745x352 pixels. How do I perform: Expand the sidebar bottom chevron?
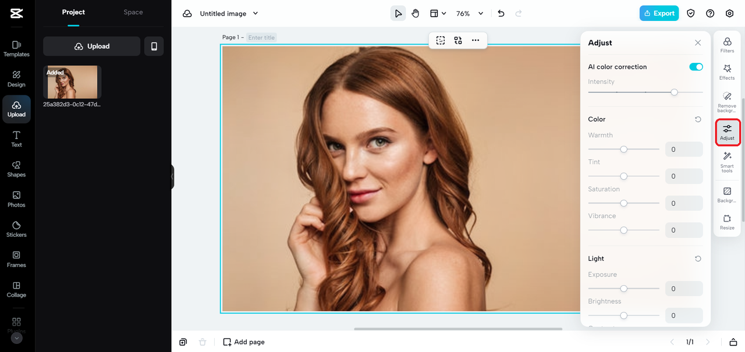16,337
